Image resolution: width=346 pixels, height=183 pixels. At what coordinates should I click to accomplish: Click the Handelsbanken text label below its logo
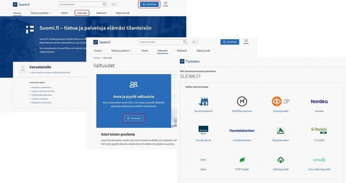pyautogui.click(x=242, y=140)
